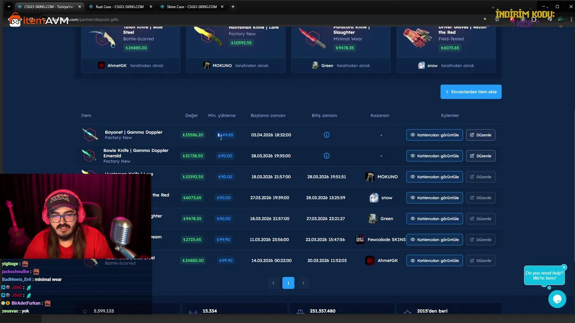Open a new browser tab
The width and height of the screenshot is (575, 323).
233,7
